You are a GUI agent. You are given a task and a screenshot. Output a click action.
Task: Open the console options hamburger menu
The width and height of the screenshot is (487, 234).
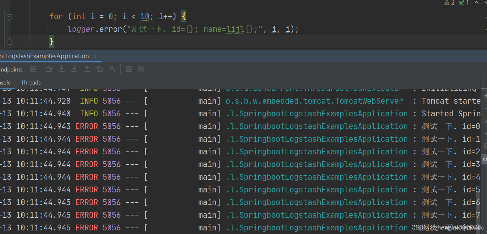[x=33, y=69]
